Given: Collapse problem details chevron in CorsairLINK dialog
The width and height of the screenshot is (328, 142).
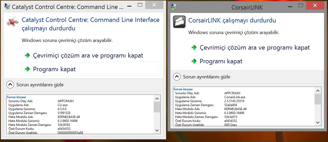Looking at the screenshot, I should (x=177, y=77).
